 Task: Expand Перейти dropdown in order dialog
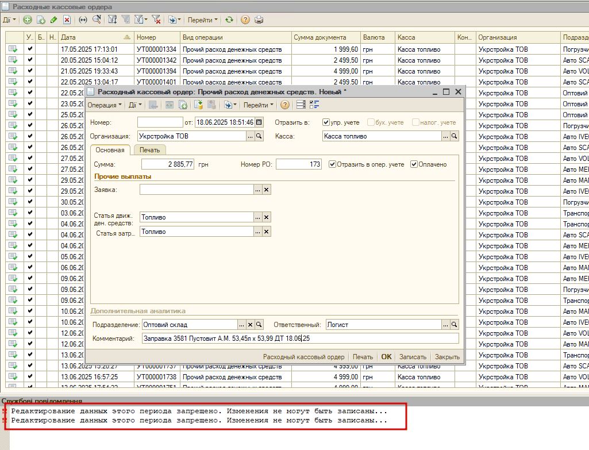coord(258,105)
